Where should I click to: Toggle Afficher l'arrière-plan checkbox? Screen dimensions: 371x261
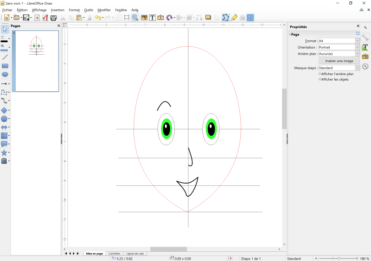click(x=320, y=74)
